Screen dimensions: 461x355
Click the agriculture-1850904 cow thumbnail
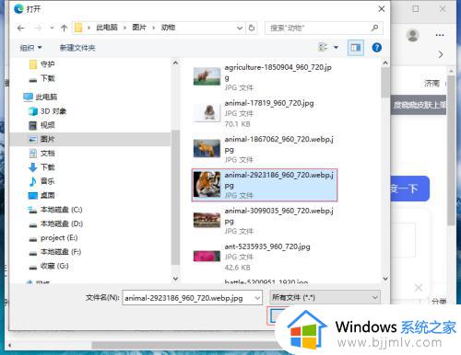pos(207,76)
